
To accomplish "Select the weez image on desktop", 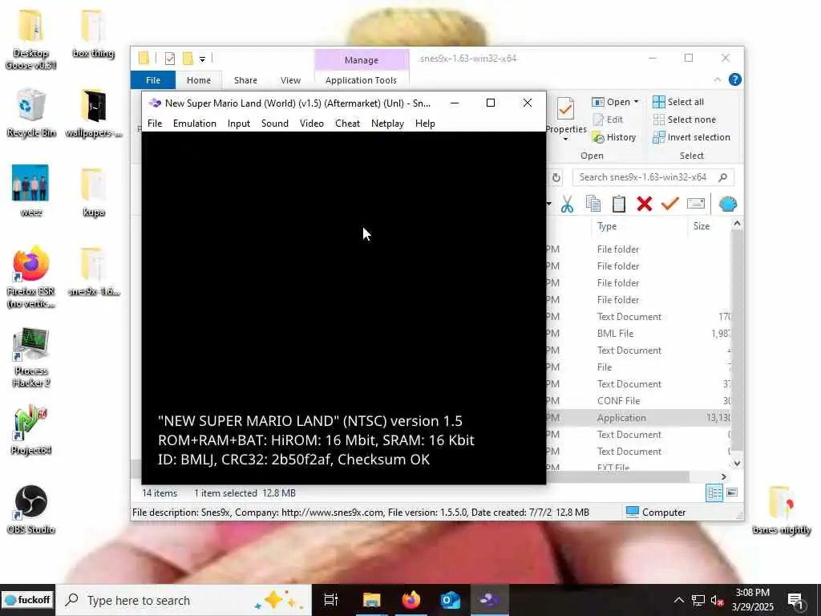I will pyautogui.click(x=30, y=191).
